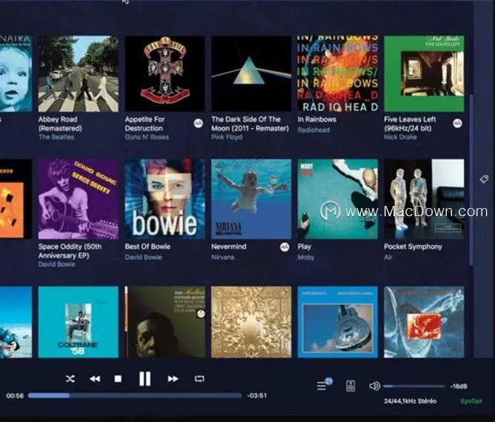
Task: Open the gold ornate album cover
Action: (x=251, y=322)
